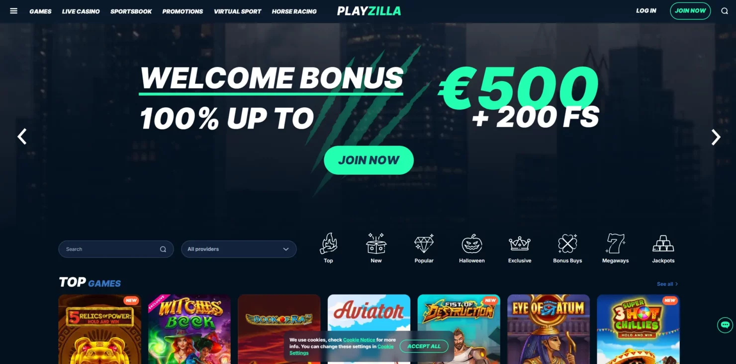The width and height of the screenshot is (736, 364).
Task: Click the Accept All cookies button
Action: pyautogui.click(x=424, y=346)
